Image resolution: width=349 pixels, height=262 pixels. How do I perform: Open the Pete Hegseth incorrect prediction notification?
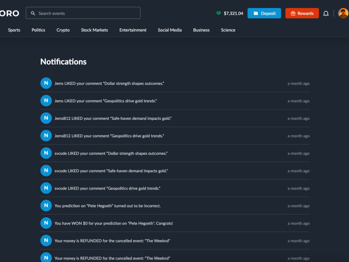point(175,206)
